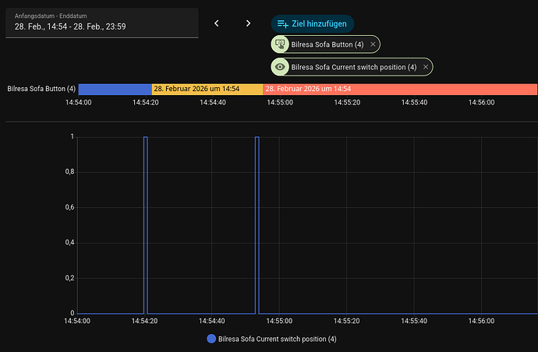Remove the Current switch position (4) chip
The width and height of the screenshot is (538, 352).
click(425, 67)
